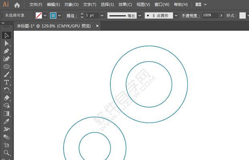Open the workspace switcher dropdown arrow
This screenshot has height=160, width=249.
click(x=205, y=4)
